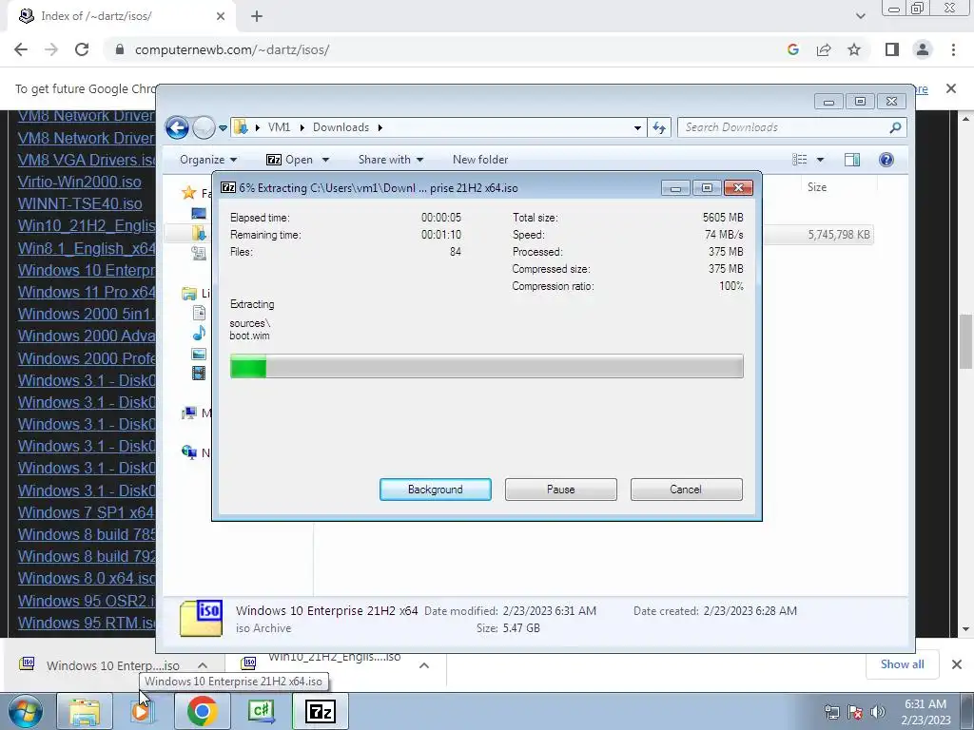Click the extraction progress bar
The width and height of the screenshot is (974, 730).
point(486,366)
